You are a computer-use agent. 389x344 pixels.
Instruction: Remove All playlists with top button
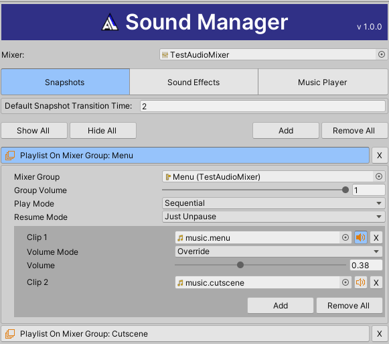pyautogui.click(x=354, y=131)
